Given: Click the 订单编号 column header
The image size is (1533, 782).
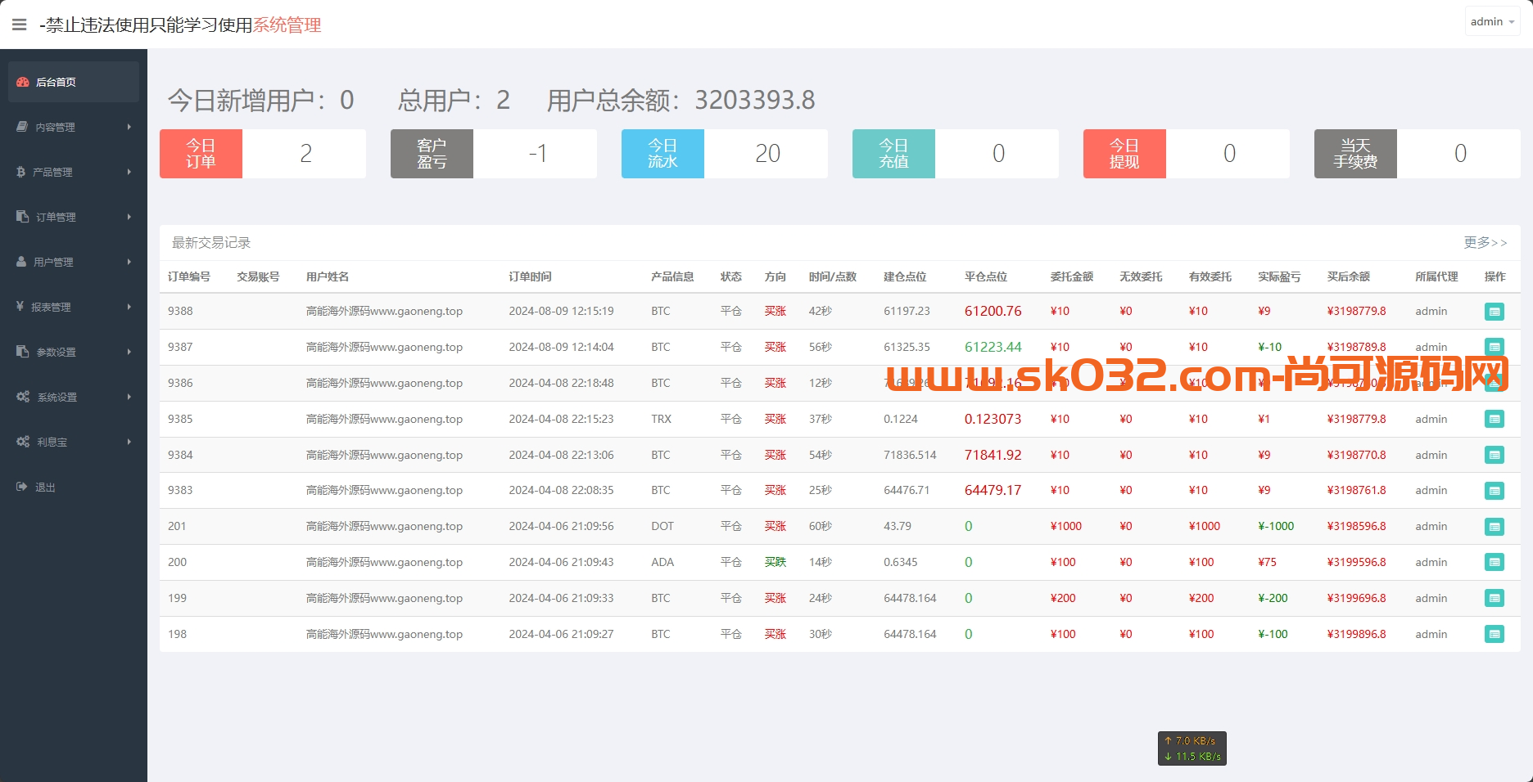Looking at the screenshot, I should [189, 276].
